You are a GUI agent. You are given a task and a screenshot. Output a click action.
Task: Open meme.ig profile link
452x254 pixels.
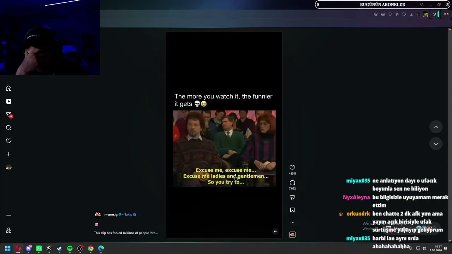(x=111, y=214)
